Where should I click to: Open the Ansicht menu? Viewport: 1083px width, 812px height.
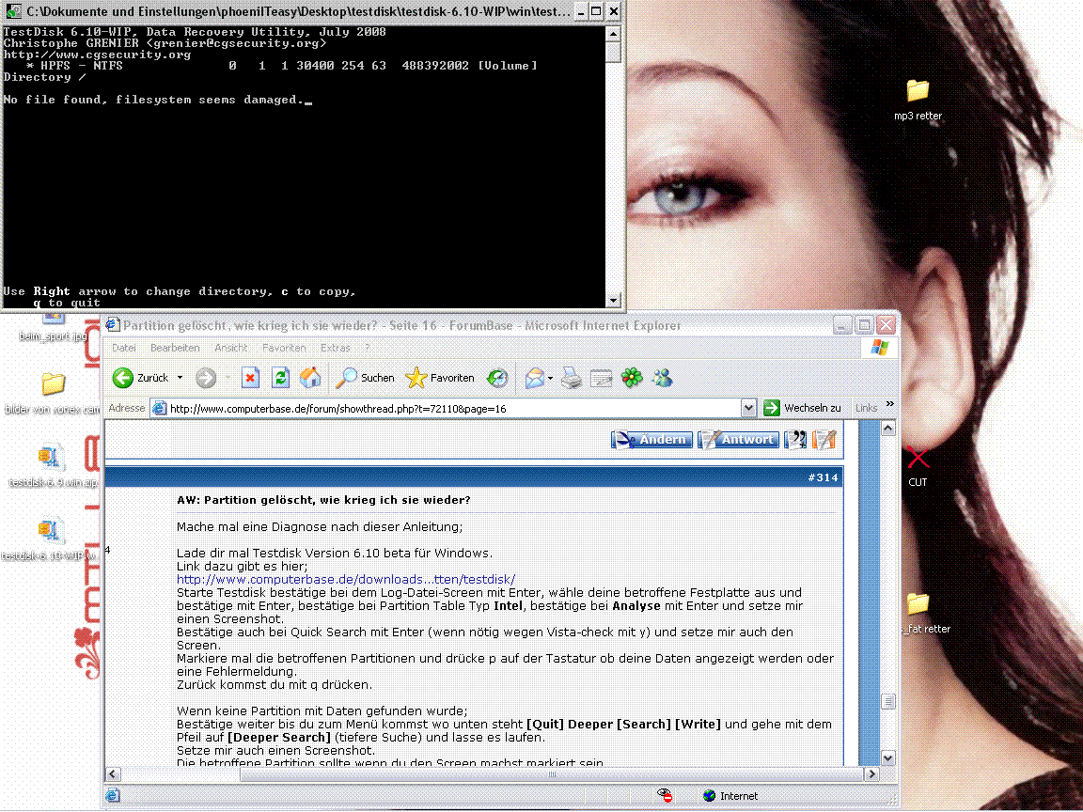point(230,348)
